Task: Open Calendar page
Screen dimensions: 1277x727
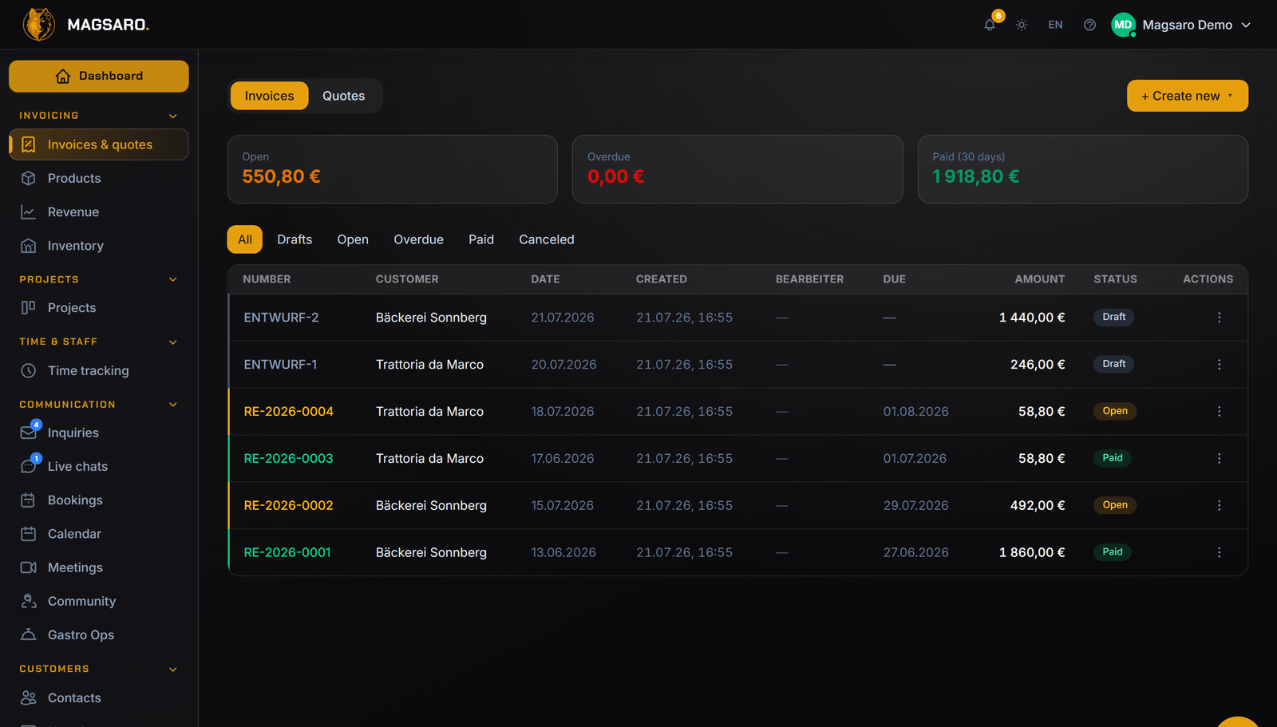Action: tap(99, 534)
